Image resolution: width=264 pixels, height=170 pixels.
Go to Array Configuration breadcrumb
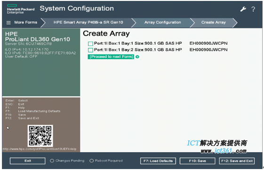(162, 23)
